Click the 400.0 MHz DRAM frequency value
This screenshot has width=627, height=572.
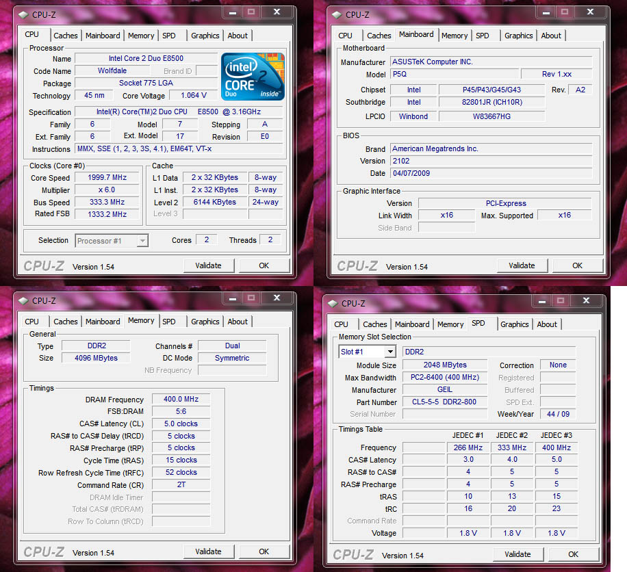(x=181, y=400)
